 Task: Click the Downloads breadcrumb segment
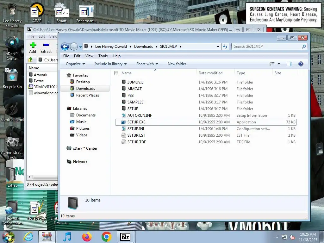click(x=143, y=47)
